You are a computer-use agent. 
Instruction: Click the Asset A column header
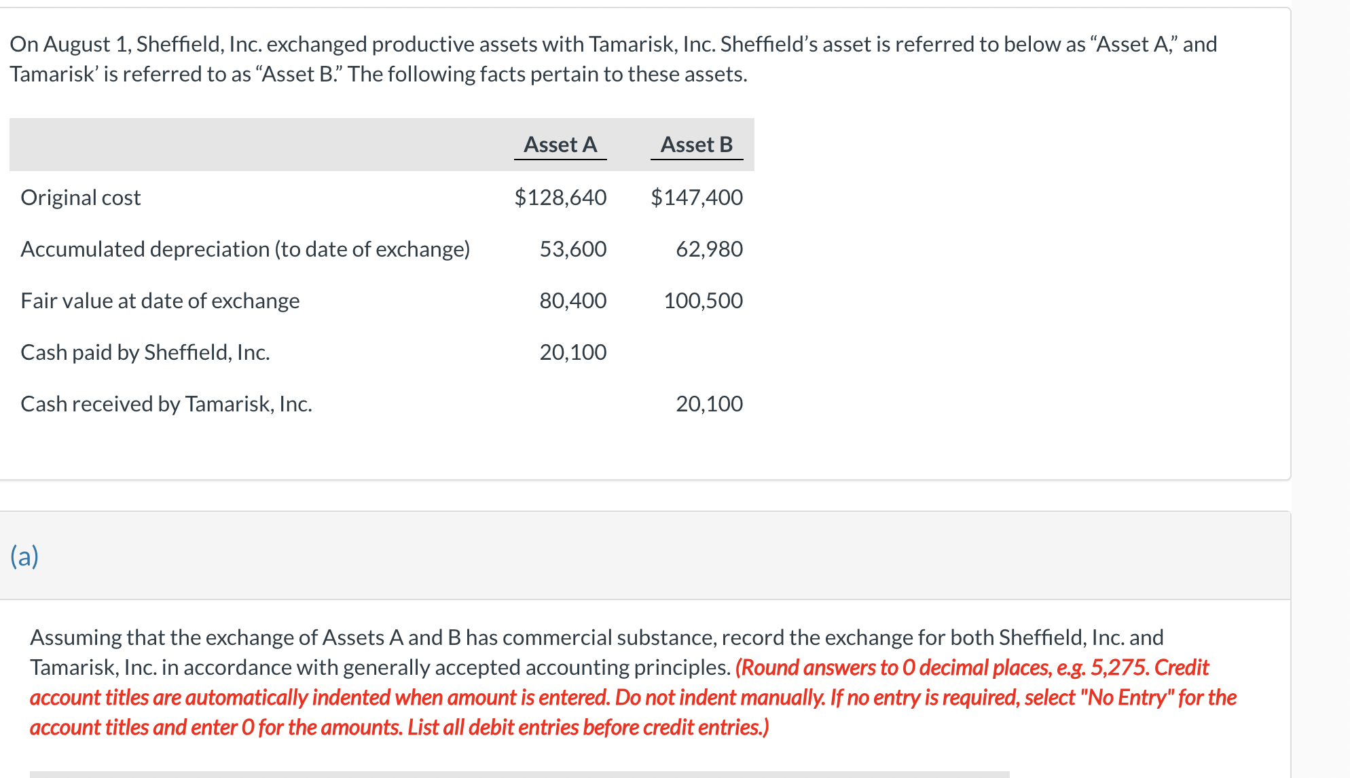click(560, 145)
